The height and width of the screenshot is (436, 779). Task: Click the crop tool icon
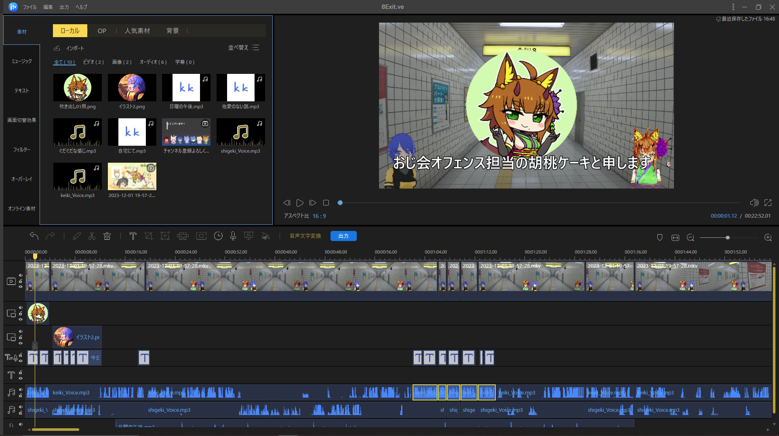pyautogui.click(x=149, y=236)
